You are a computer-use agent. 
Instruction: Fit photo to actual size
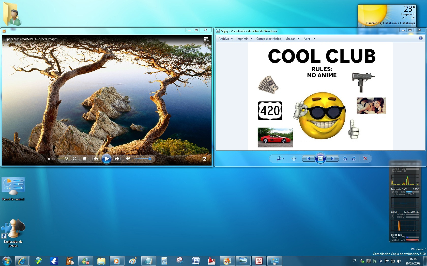tap(294, 159)
